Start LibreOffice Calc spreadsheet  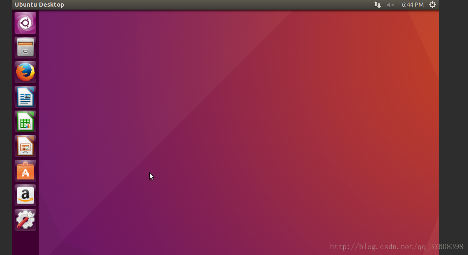[x=25, y=121]
